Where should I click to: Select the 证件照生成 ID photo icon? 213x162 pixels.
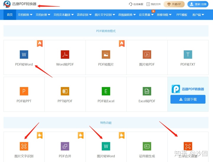coord(147,146)
